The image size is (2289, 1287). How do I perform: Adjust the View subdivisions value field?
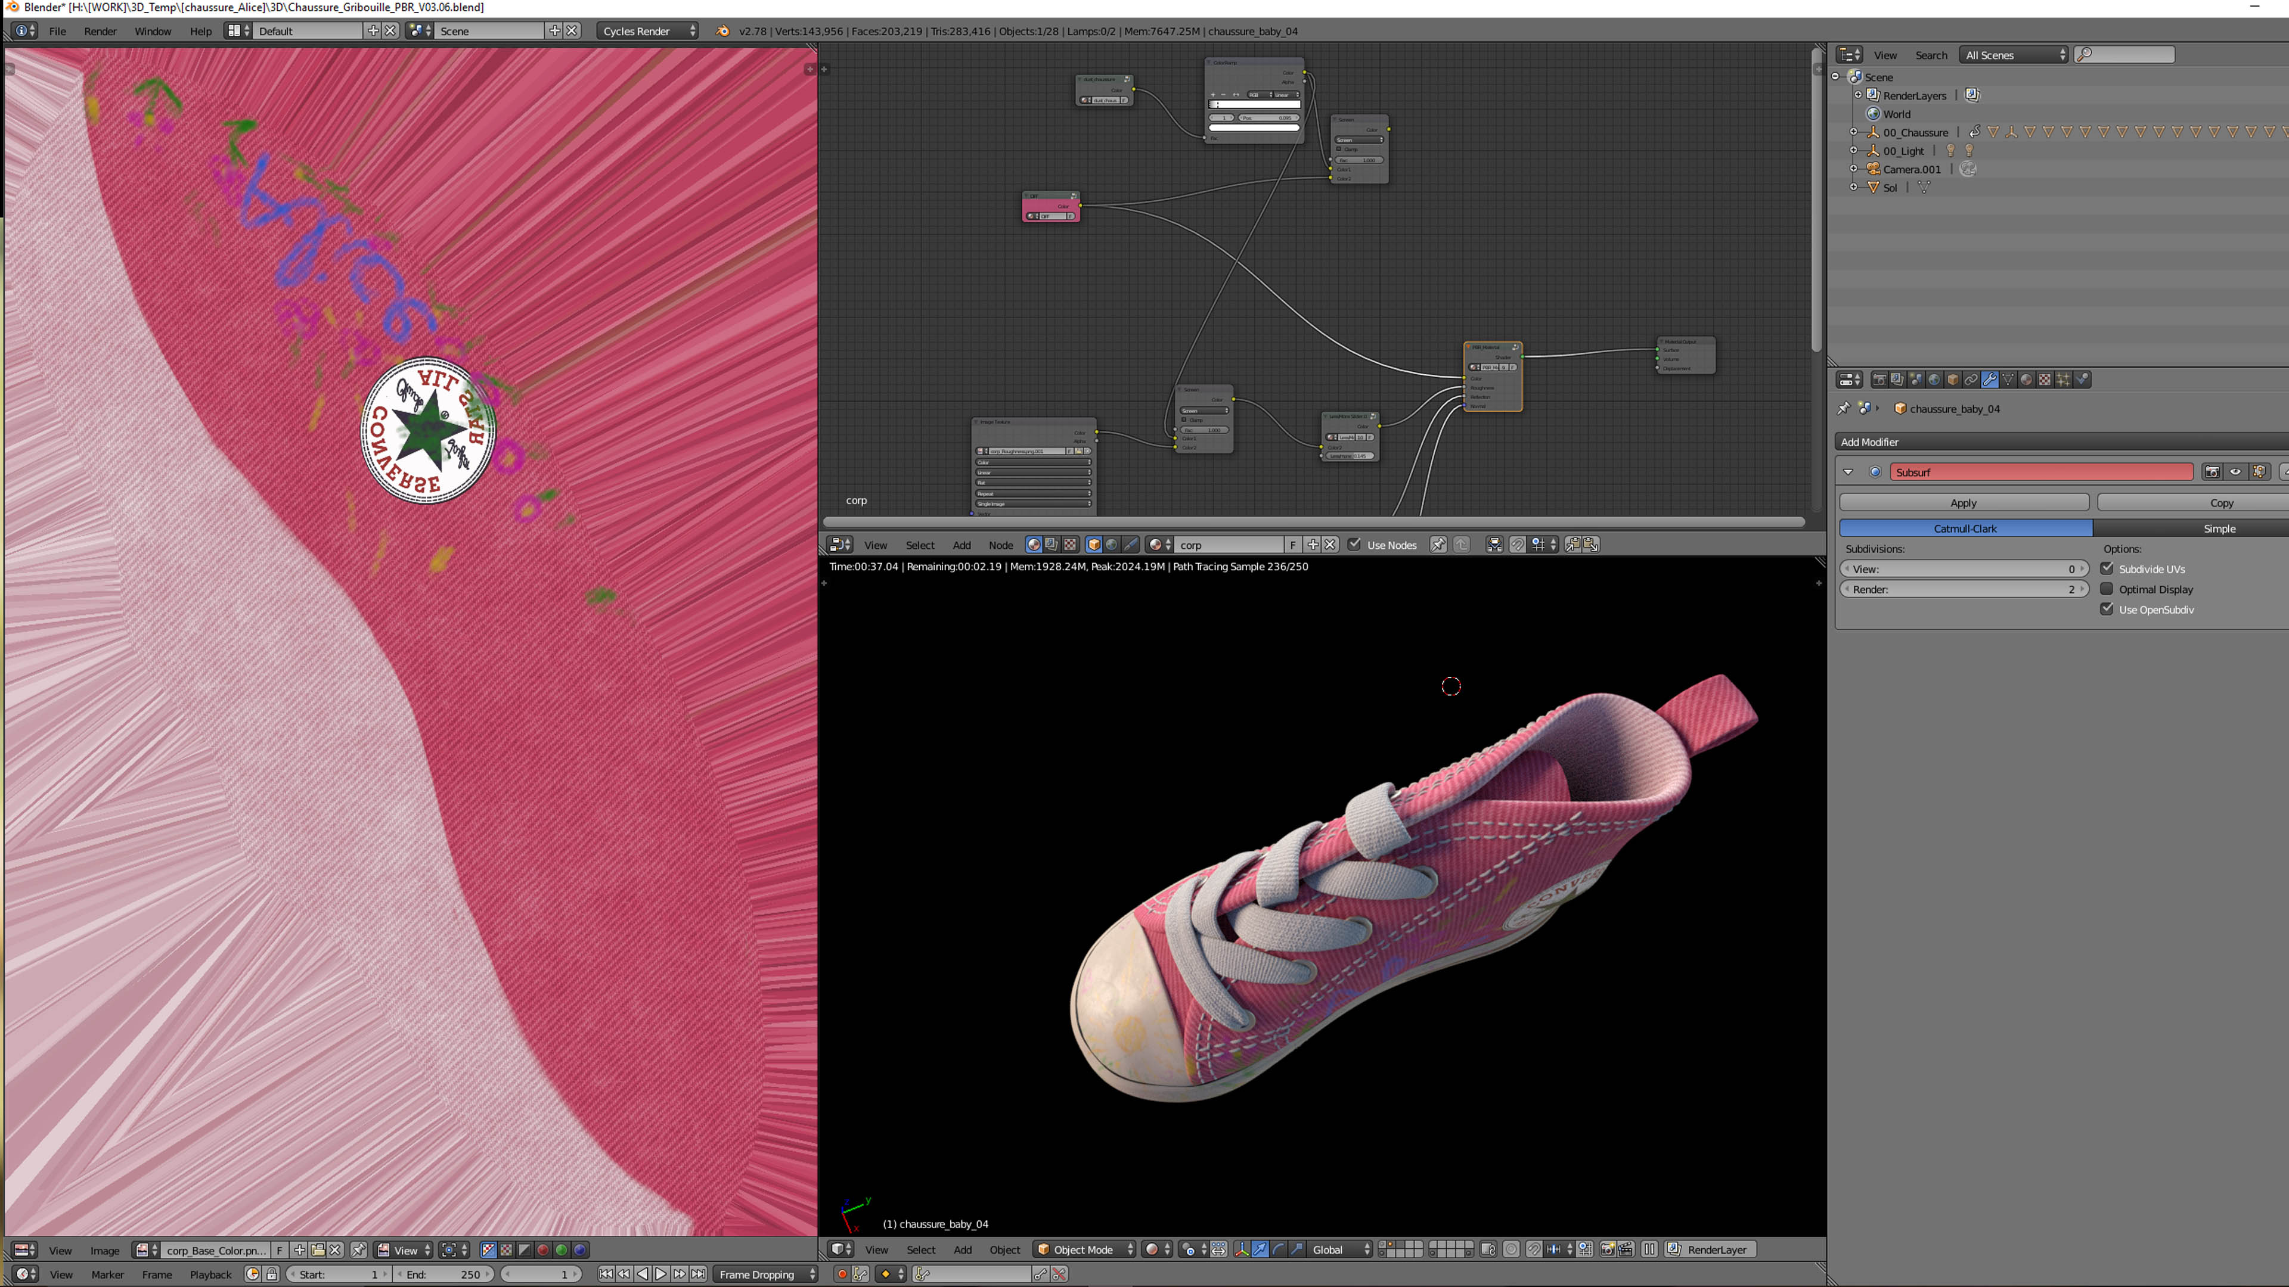[x=1964, y=568]
